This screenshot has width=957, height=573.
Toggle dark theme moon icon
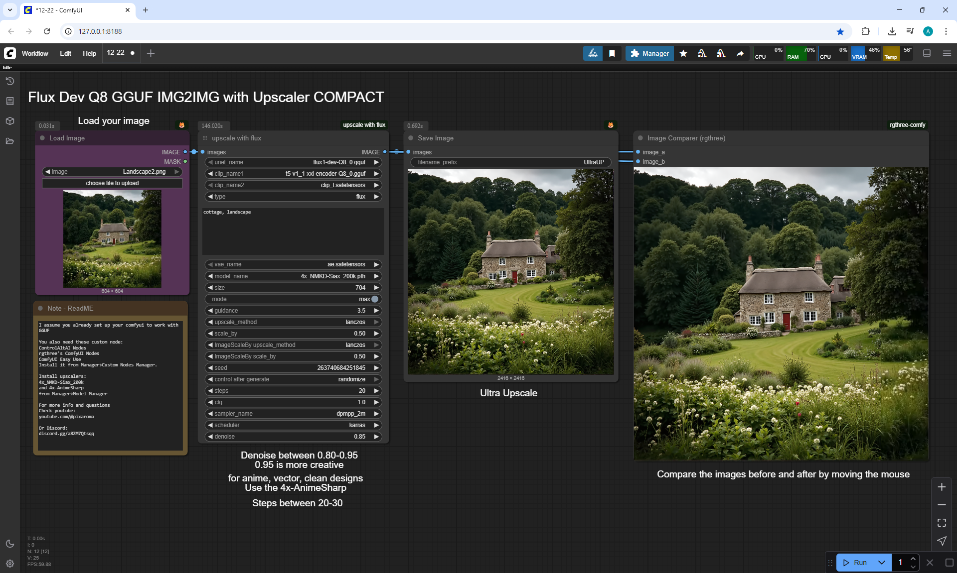coord(9,544)
